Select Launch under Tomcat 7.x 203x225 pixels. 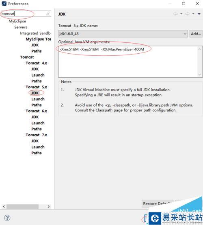pos(38,147)
